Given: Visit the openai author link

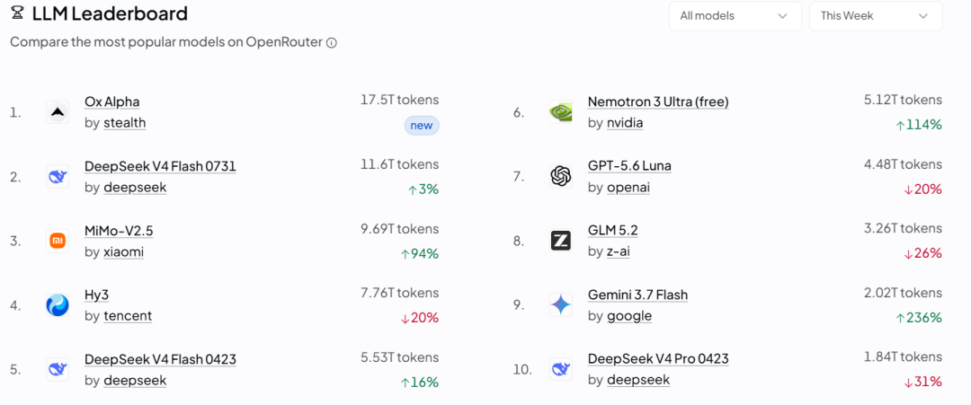Looking at the screenshot, I should [x=628, y=188].
